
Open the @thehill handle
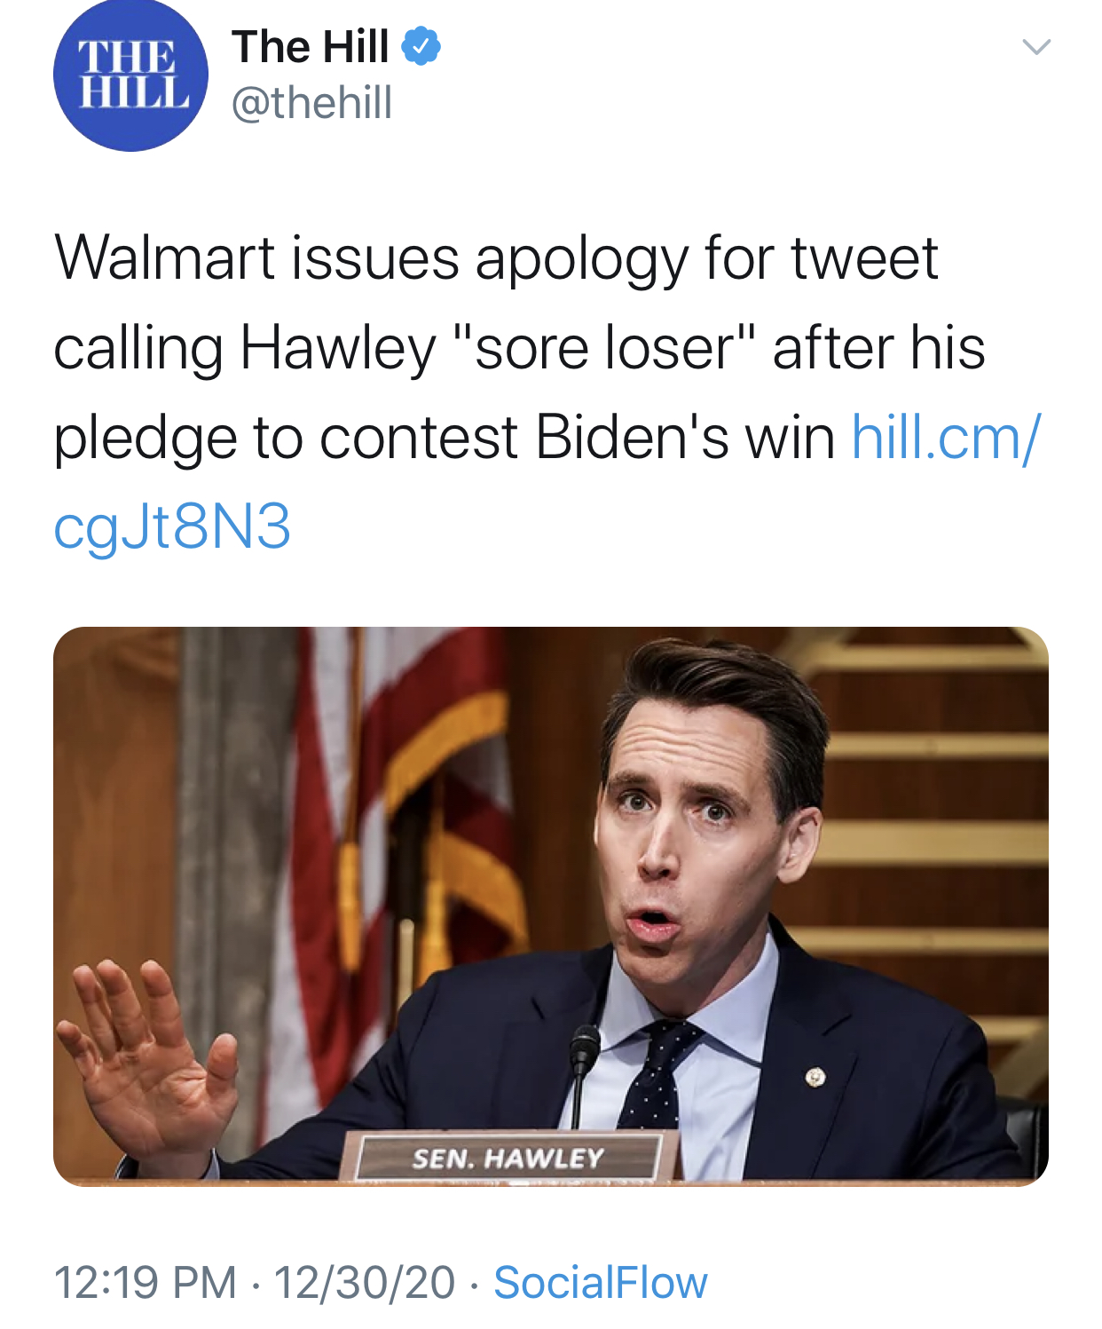pos(311,103)
